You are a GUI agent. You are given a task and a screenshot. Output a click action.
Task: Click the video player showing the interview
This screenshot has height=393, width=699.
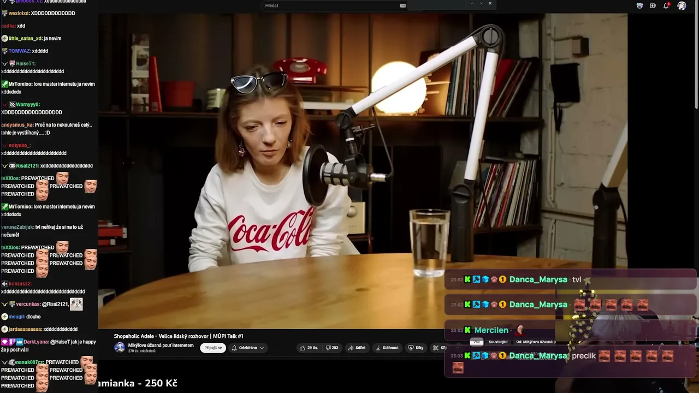coord(363,171)
